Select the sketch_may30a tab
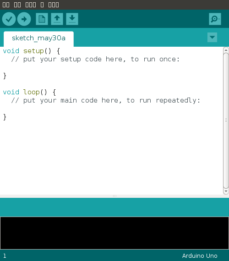Viewport: 229px width, 261px height. (38, 38)
